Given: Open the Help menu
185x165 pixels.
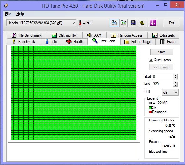Looking at the screenshot, I should point(20,14).
